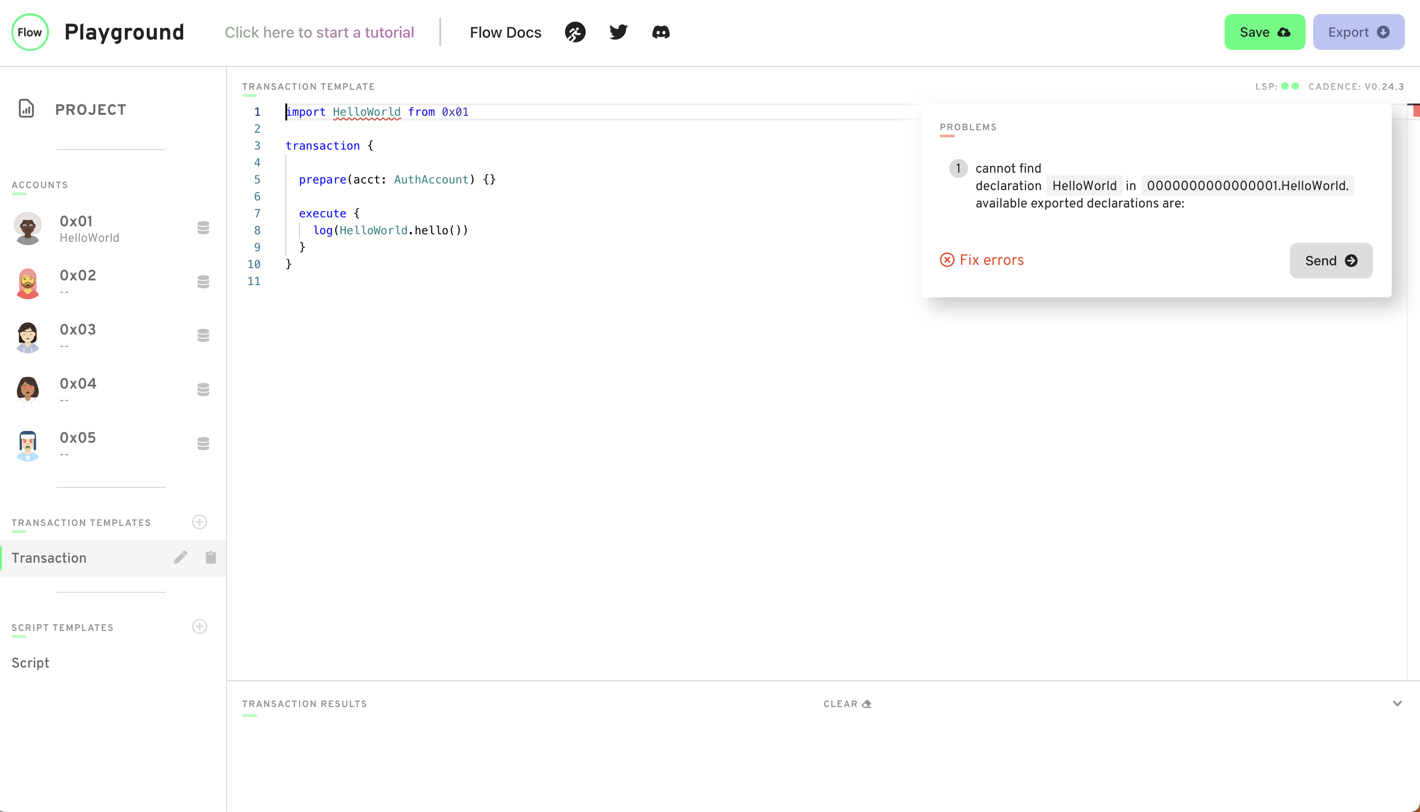
Task: Click the Project panel icon in the sidebar
Action: point(26,109)
